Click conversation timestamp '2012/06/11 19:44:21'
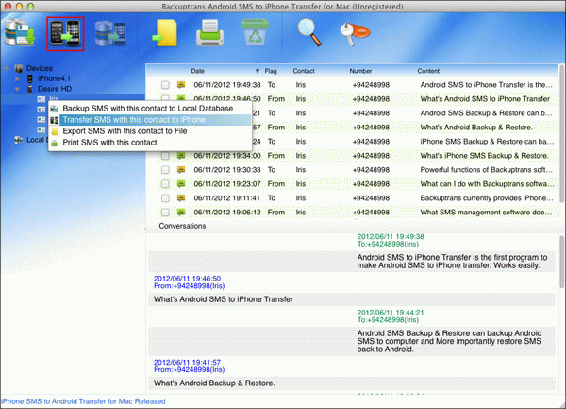566x409 pixels. [391, 313]
